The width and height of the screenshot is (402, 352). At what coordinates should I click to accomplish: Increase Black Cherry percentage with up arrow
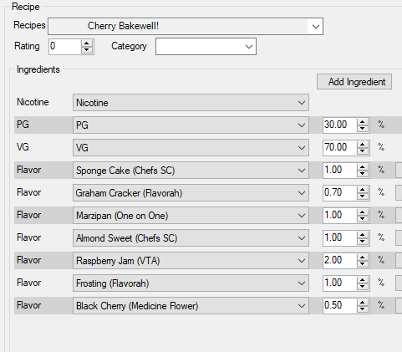click(x=363, y=303)
